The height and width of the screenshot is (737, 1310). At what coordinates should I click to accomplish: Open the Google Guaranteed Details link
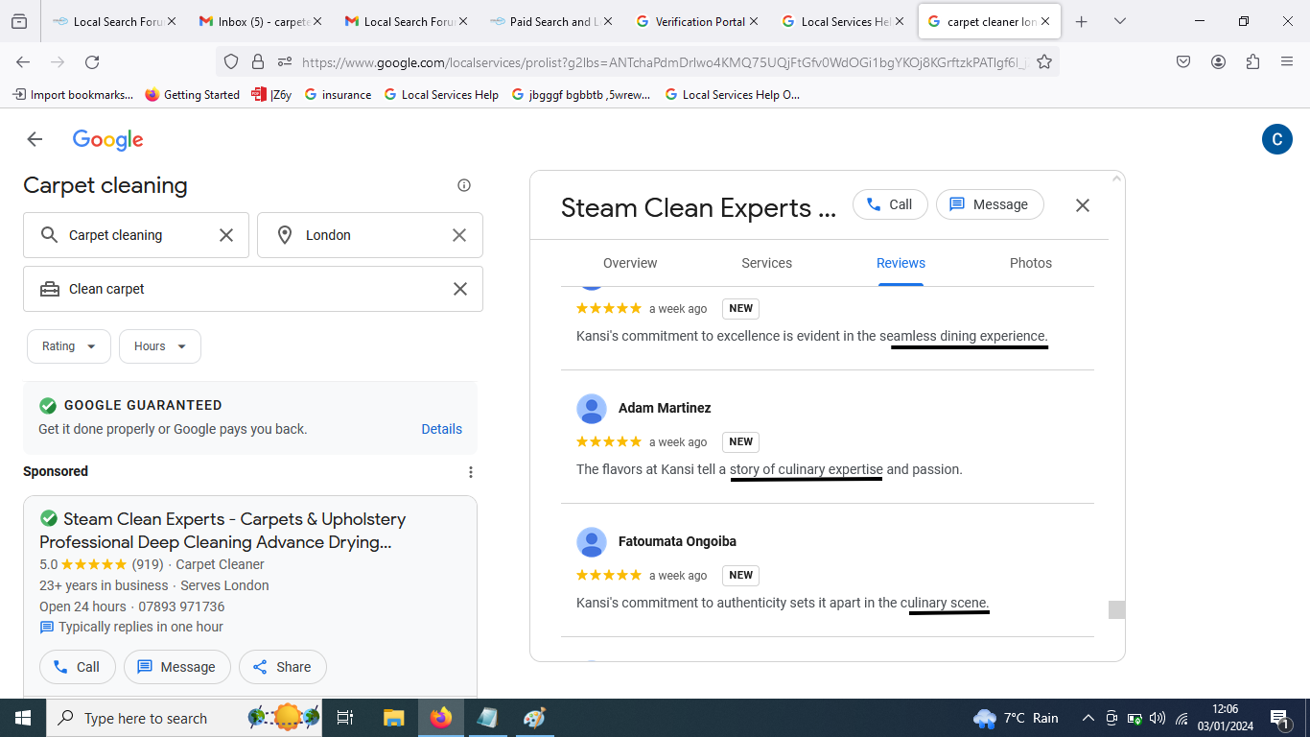point(442,429)
